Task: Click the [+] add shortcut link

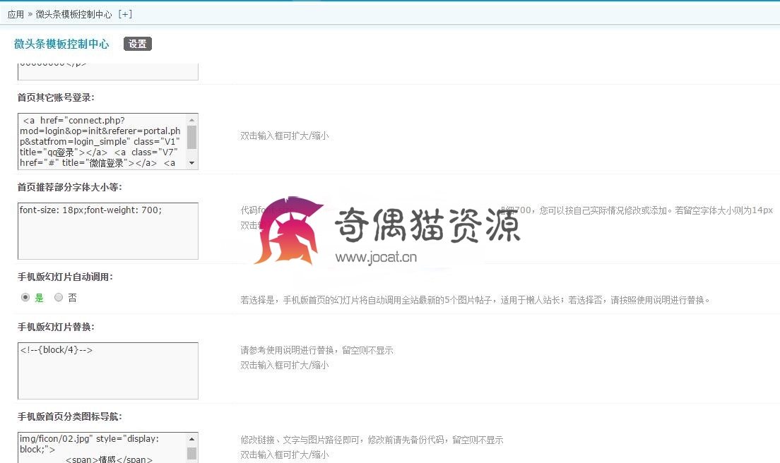Action: point(125,14)
